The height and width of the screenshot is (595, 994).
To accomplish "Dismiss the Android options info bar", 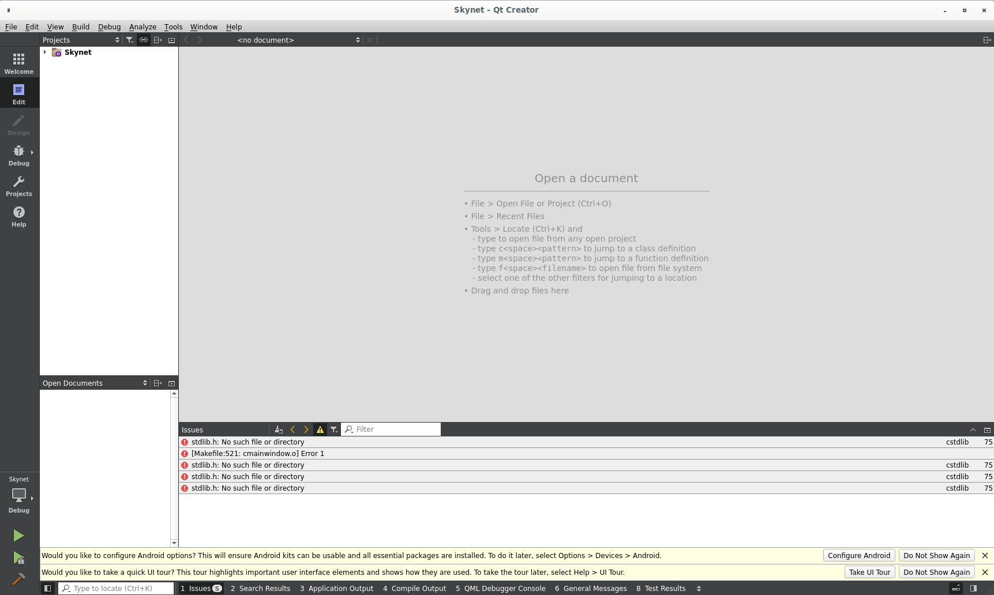I will (x=985, y=555).
